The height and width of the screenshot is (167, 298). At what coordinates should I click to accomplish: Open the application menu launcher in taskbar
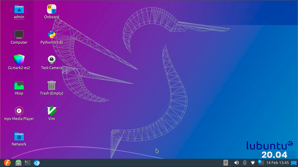[x=7, y=163]
